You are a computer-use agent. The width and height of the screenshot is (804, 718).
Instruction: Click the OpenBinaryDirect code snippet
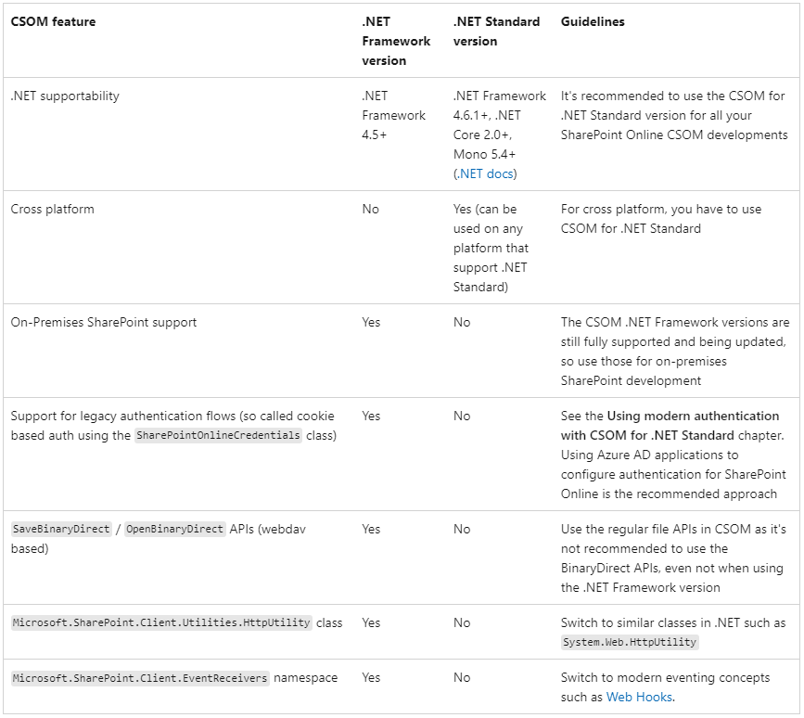[175, 529]
